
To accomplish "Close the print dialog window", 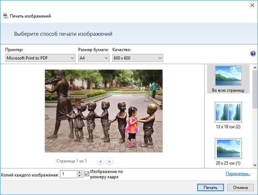I will click(252, 5).
